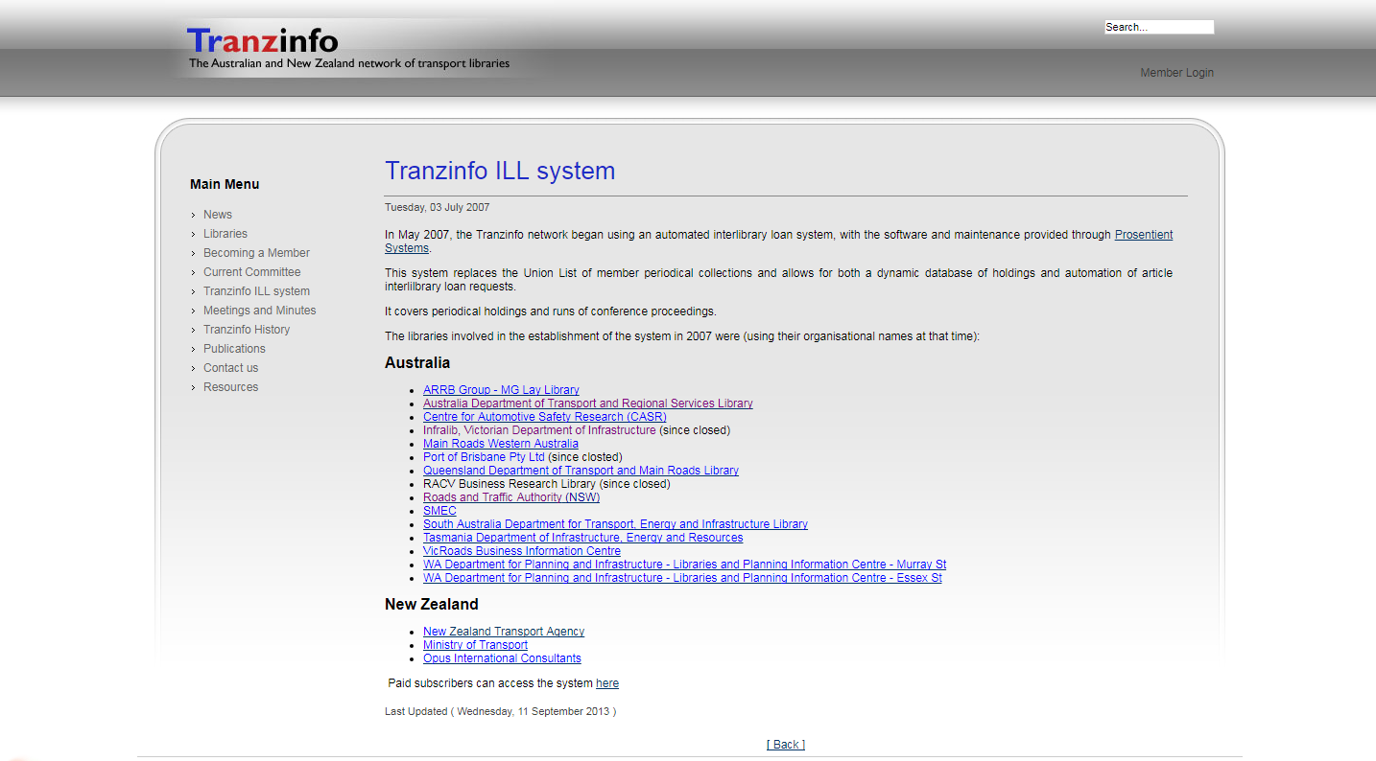Visit VicRoads Business Information Centre link
Screen dimensions: 1376x761
pos(522,551)
